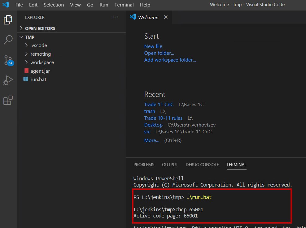Open the Edit menu
Viewport: 306px width, 228px height.
(33, 5)
